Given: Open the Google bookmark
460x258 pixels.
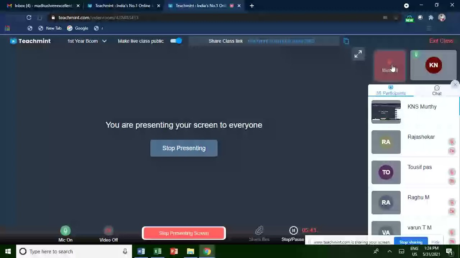Looking at the screenshot, I should pos(78,28).
